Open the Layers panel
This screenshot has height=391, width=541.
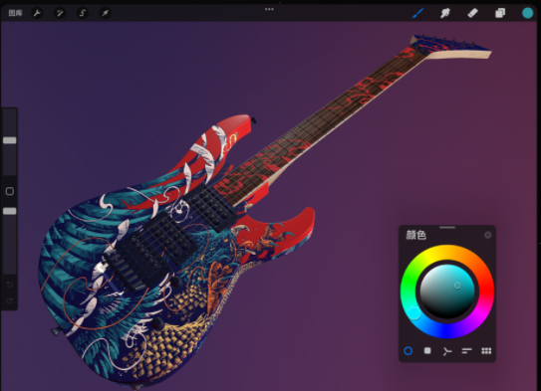(x=500, y=13)
